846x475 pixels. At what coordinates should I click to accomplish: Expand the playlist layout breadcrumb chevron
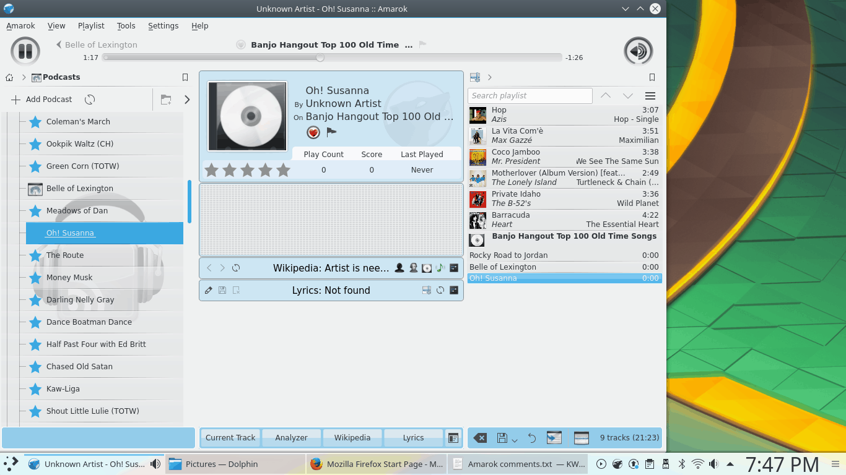(490, 77)
